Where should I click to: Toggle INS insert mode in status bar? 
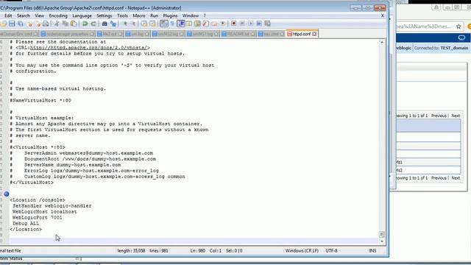coord(372,250)
